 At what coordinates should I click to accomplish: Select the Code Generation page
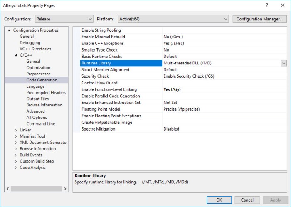(42, 80)
